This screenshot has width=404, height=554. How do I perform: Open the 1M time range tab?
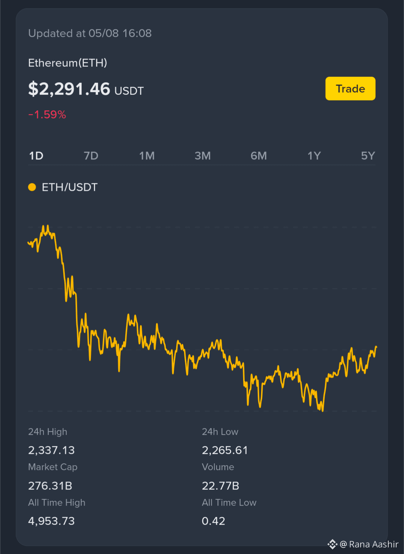pos(147,156)
